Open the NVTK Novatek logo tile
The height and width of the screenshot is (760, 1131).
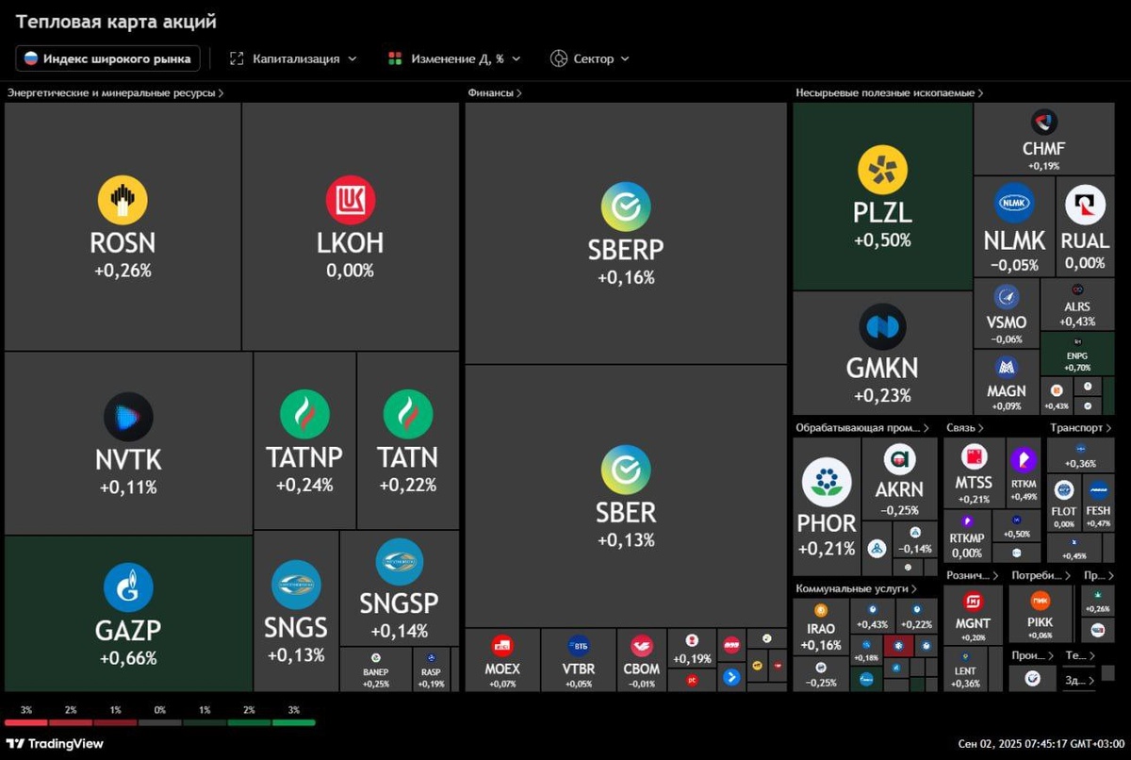128,417
